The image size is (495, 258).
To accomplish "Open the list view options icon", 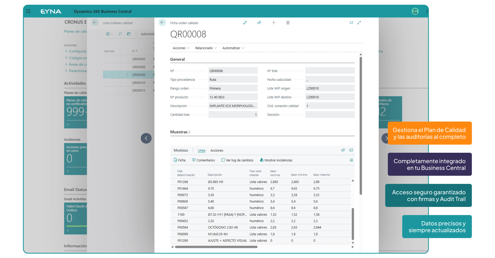I will point(109,34).
